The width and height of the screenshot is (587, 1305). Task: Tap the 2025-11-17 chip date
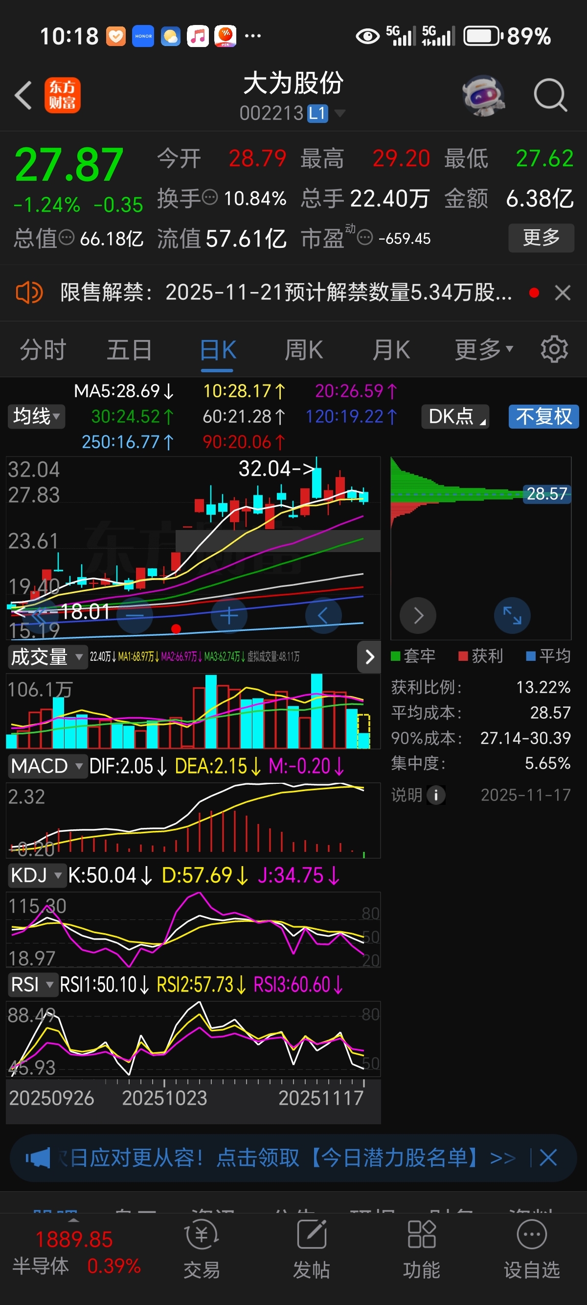pos(525,795)
